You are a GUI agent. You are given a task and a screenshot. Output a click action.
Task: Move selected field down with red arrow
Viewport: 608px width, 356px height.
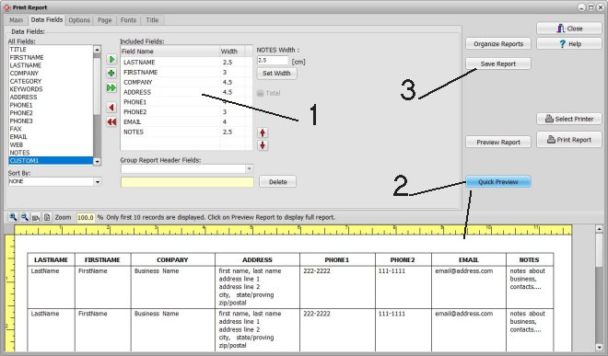point(263,145)
